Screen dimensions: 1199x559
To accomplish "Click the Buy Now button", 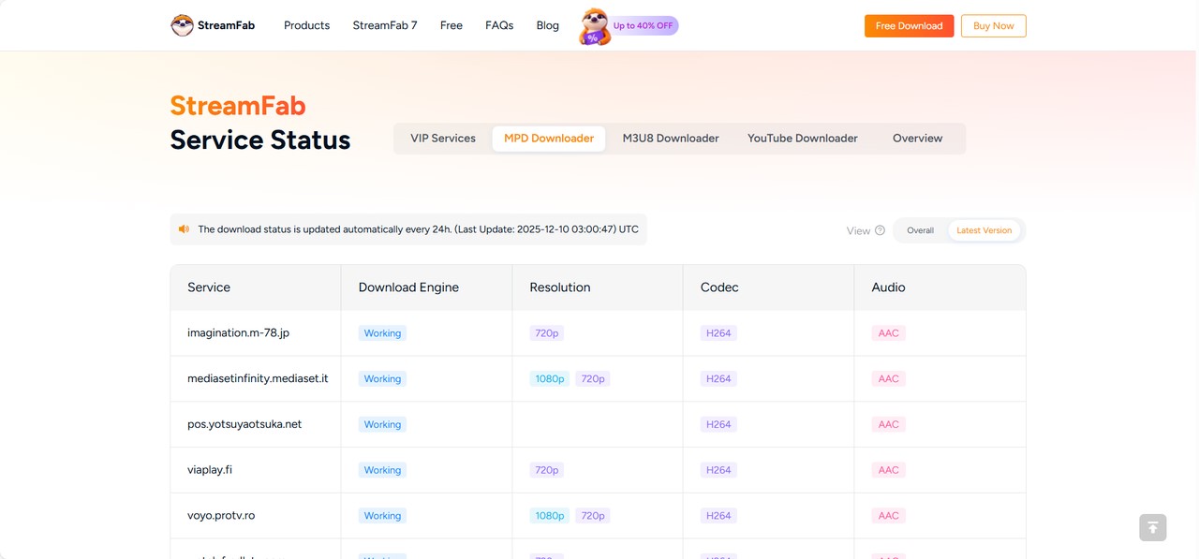I will click(993, 26).
